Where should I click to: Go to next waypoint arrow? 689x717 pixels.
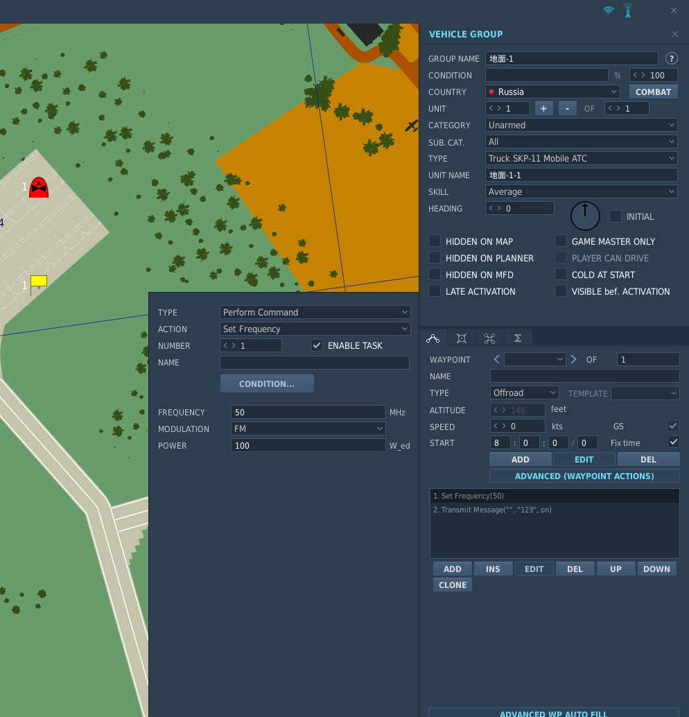pyautogui.click(x=574, y=359)
